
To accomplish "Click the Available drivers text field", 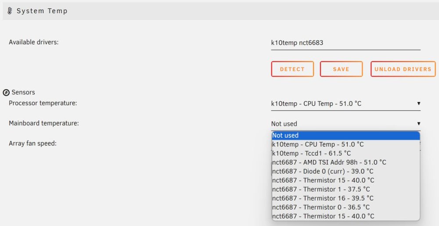I will tap(346, 43).
